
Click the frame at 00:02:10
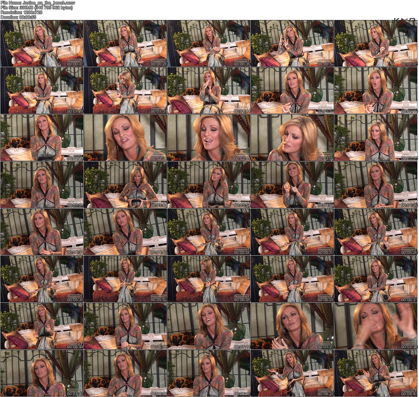coord(376,90)
